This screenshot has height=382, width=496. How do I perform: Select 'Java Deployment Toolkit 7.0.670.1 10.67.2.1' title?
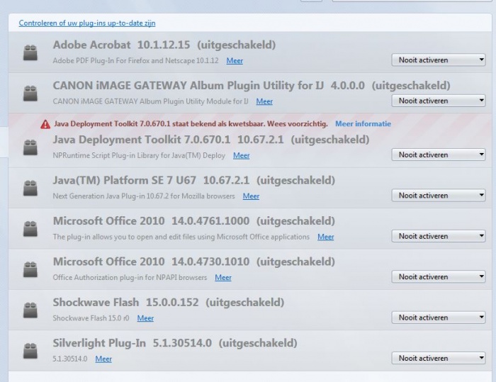[x=169, y=140]
